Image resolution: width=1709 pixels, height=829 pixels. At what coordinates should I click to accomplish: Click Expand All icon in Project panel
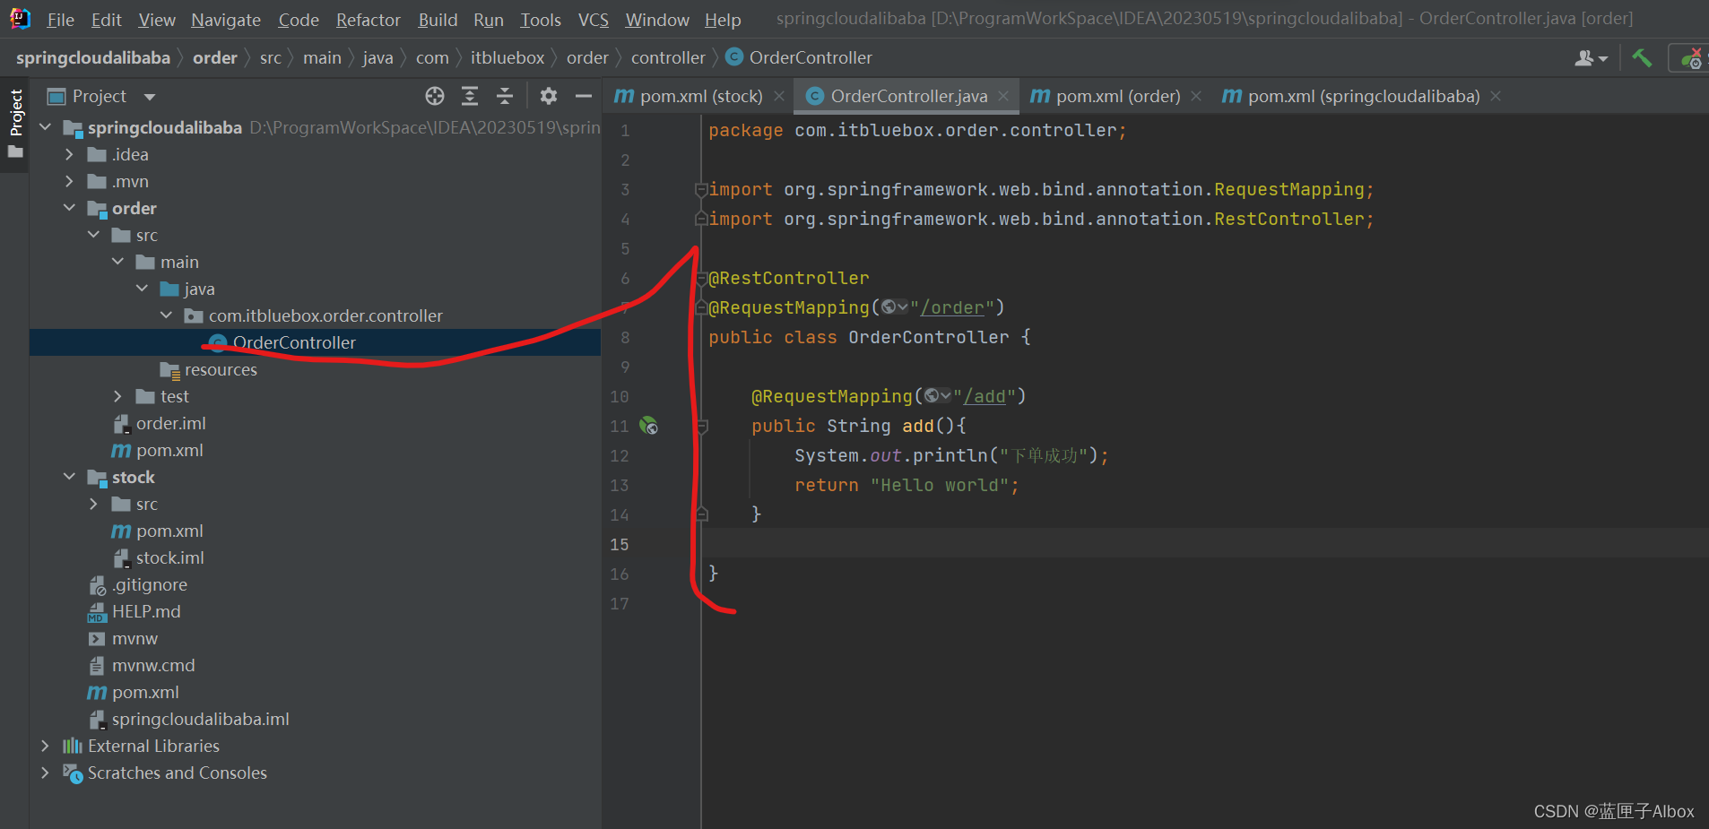coord(470,96)
